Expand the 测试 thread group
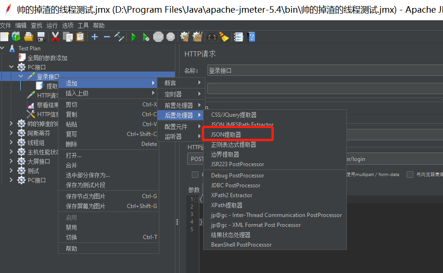This screenshot has height=273, width=443. [x=11, y=170]
